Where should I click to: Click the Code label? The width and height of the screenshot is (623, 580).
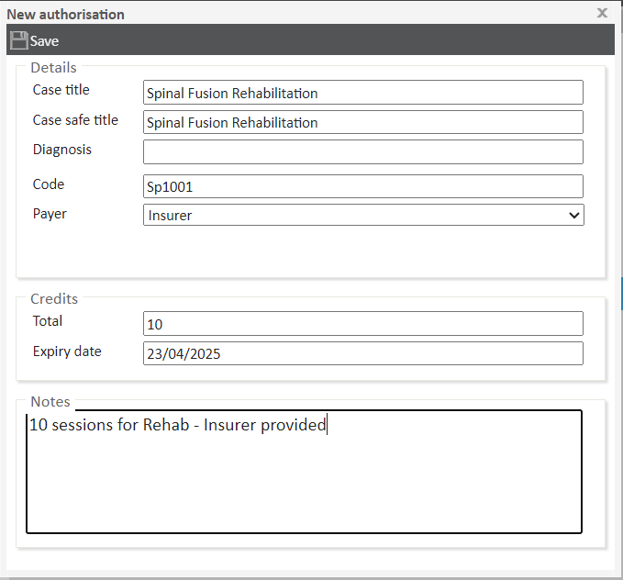coord(49,184)
